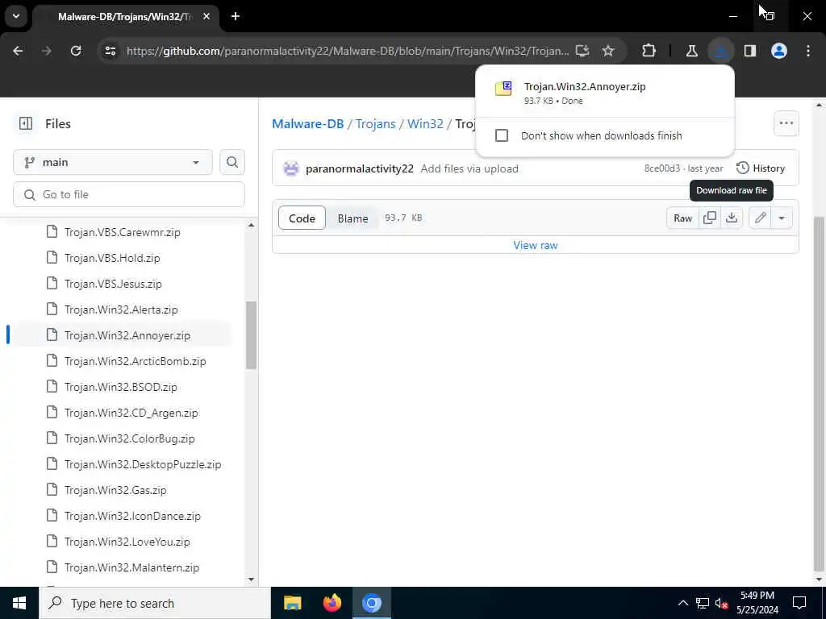Open commit 8ce00d3 link
This screenshot has height=619, width=826.
click(661, 168)
